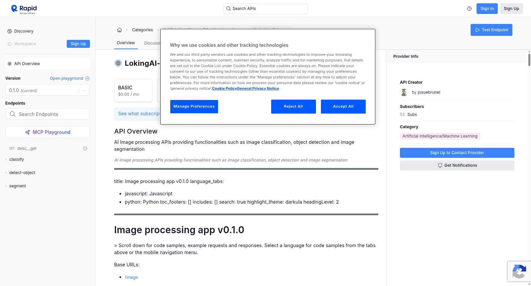Click the info icon beside desc__get
Screen dimensions: 531x286
pyautogui.click(x=85, y=148)
